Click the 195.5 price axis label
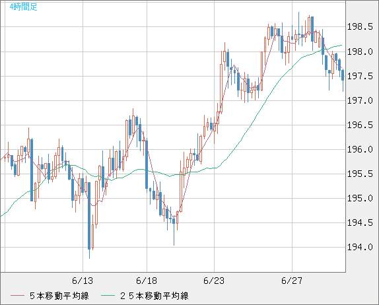379x305 pixels. tap(360, 174)
